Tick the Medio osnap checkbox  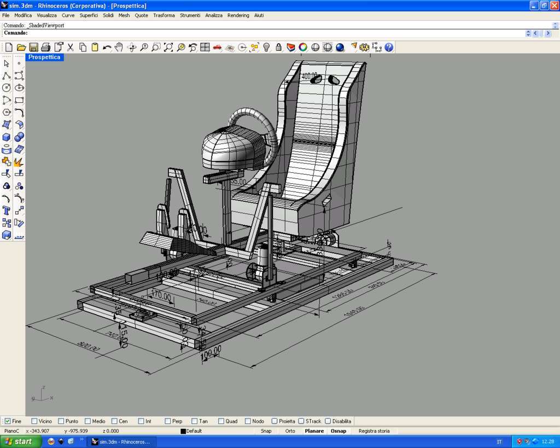tap(88, 421)
